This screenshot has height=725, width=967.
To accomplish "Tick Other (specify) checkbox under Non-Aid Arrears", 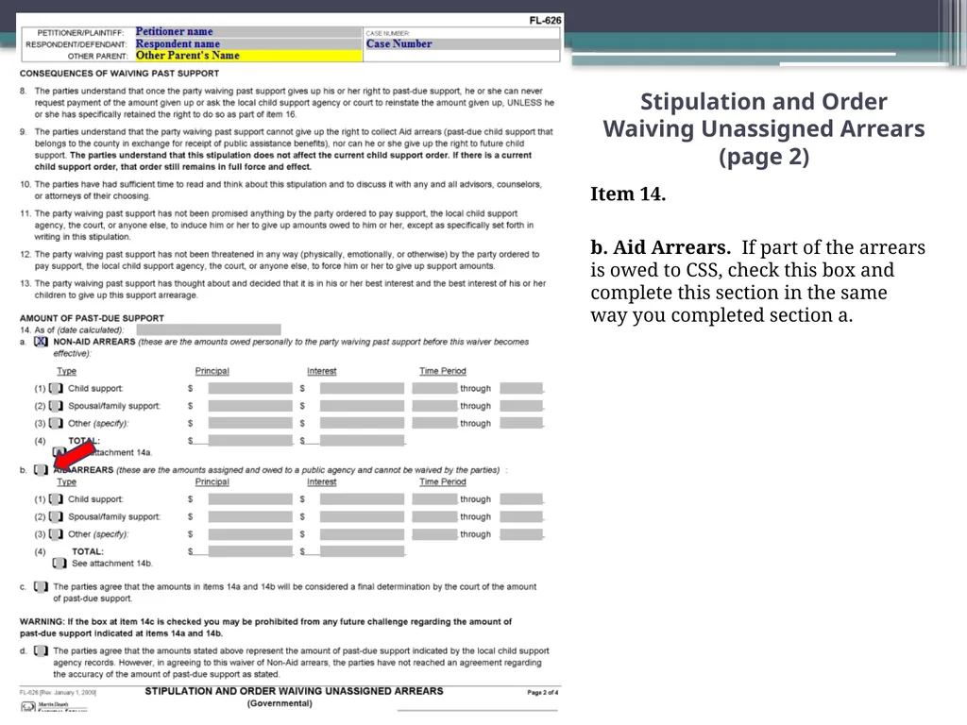I will pos(56,423).
